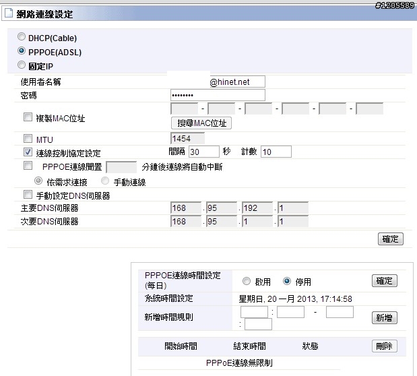Click the 狀態 column header
The width and height of the screenshot is (417, 376).
tap(310, 346)
